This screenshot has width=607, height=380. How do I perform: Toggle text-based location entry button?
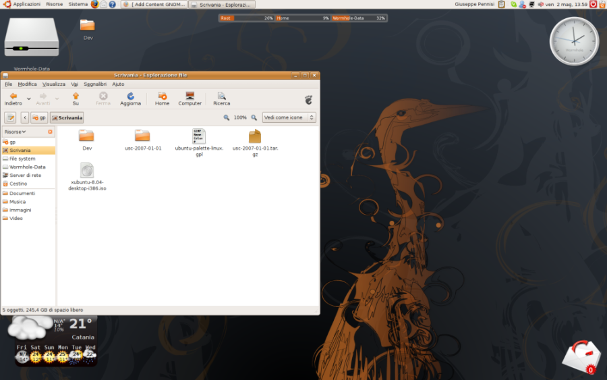(10, 117)
